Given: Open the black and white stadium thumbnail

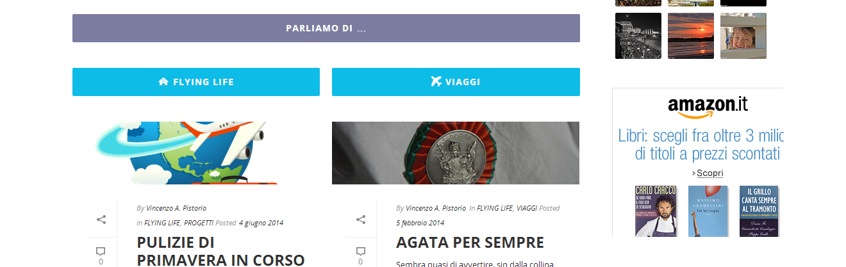Looking at the screenshot, I should click(638, 36).
